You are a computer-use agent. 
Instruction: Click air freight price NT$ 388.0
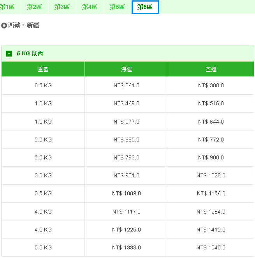211,86
